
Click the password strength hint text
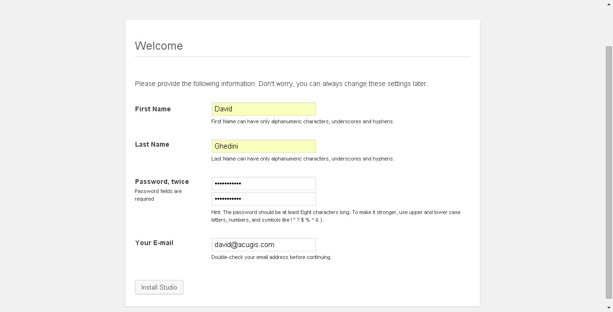[335, 216]
